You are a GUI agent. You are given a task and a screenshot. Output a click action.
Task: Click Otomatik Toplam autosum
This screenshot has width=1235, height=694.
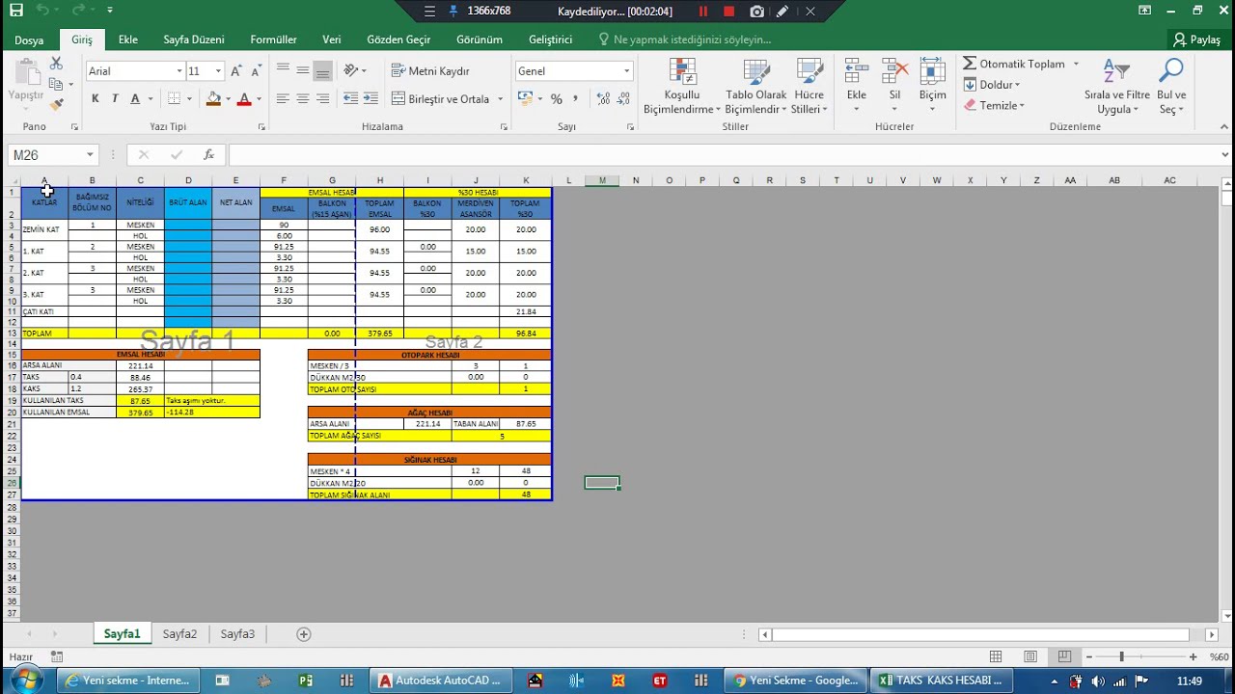(x=1013, y=64)
